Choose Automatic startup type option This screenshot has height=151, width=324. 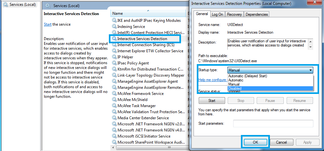point(271,80)
